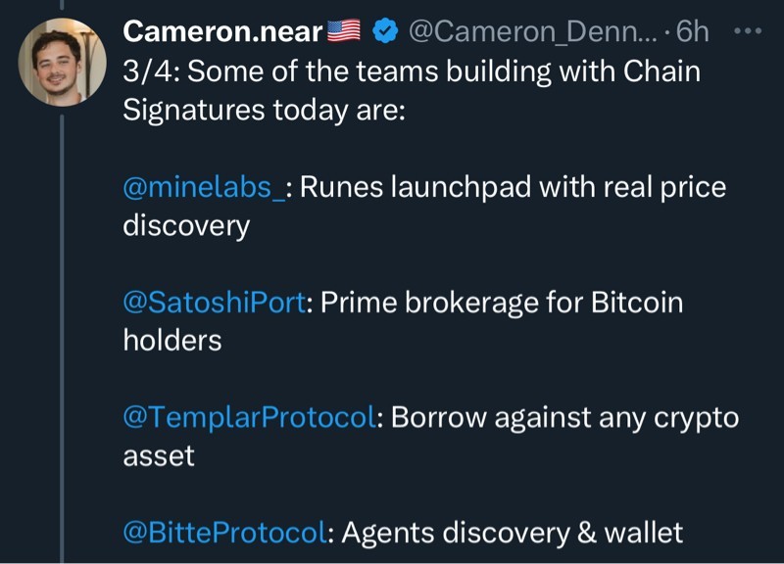Open the three-dot more options menu
The width and height of the screenshot is (784, 564).
tap(747, 31)
